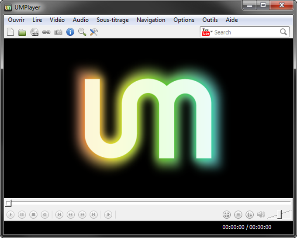Click the frame step button
The image size is (297, 238).
(x=108, y=214)
